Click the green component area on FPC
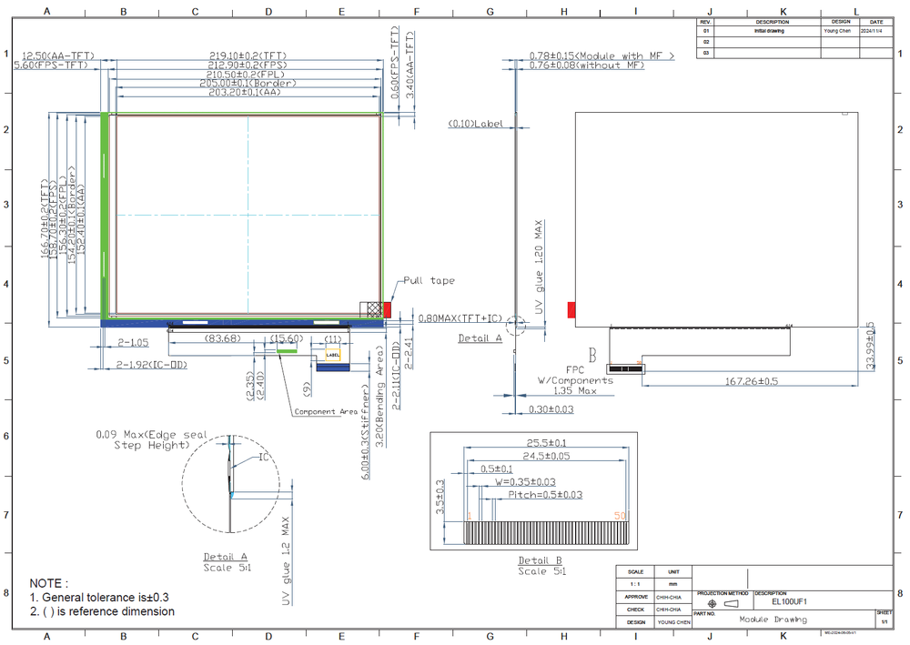 286,351
